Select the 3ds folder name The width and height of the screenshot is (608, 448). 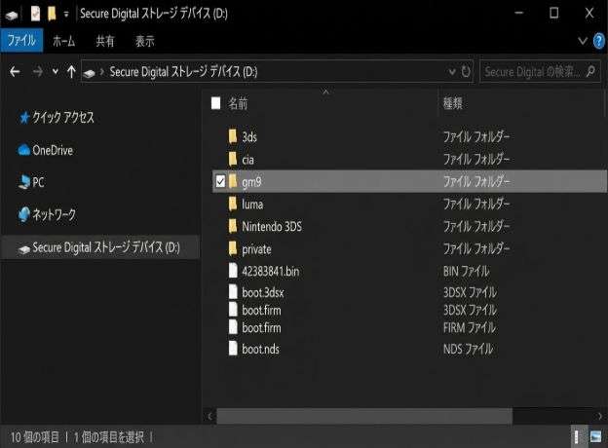[x=249, y=136]
